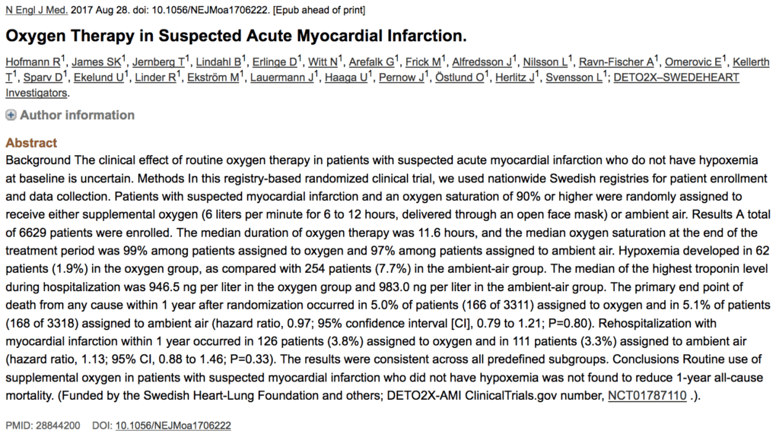779x437 pixels.
Task: Open author Arefalk G link
Action: pyautogui.click(x=371, y=62)
